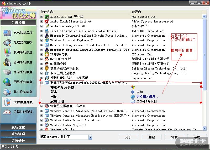Collapse the 非标准软件UnRegistrySoft entry
This screenshot has width=210, height=150.
click(42, 83)
